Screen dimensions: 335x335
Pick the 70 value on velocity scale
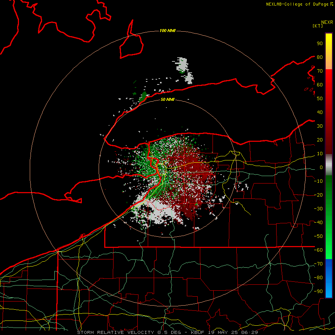[320, 71]
